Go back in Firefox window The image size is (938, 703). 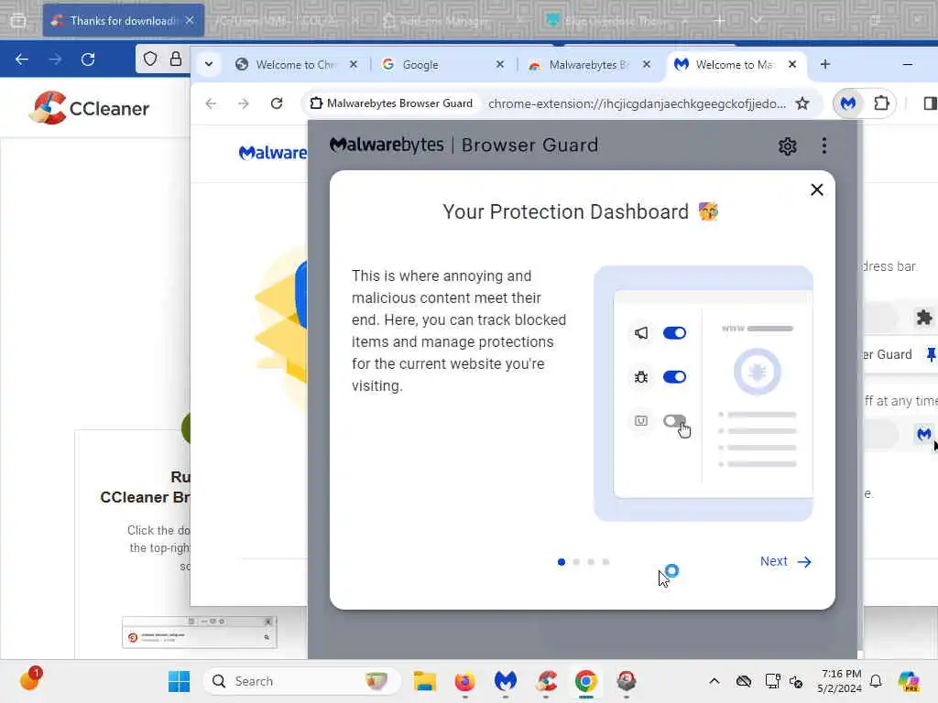click(x=22, y=59)
